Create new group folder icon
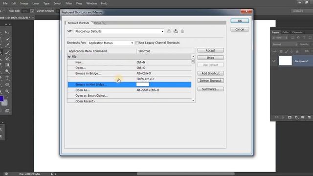The image size is (313, 176). [303, 117]
